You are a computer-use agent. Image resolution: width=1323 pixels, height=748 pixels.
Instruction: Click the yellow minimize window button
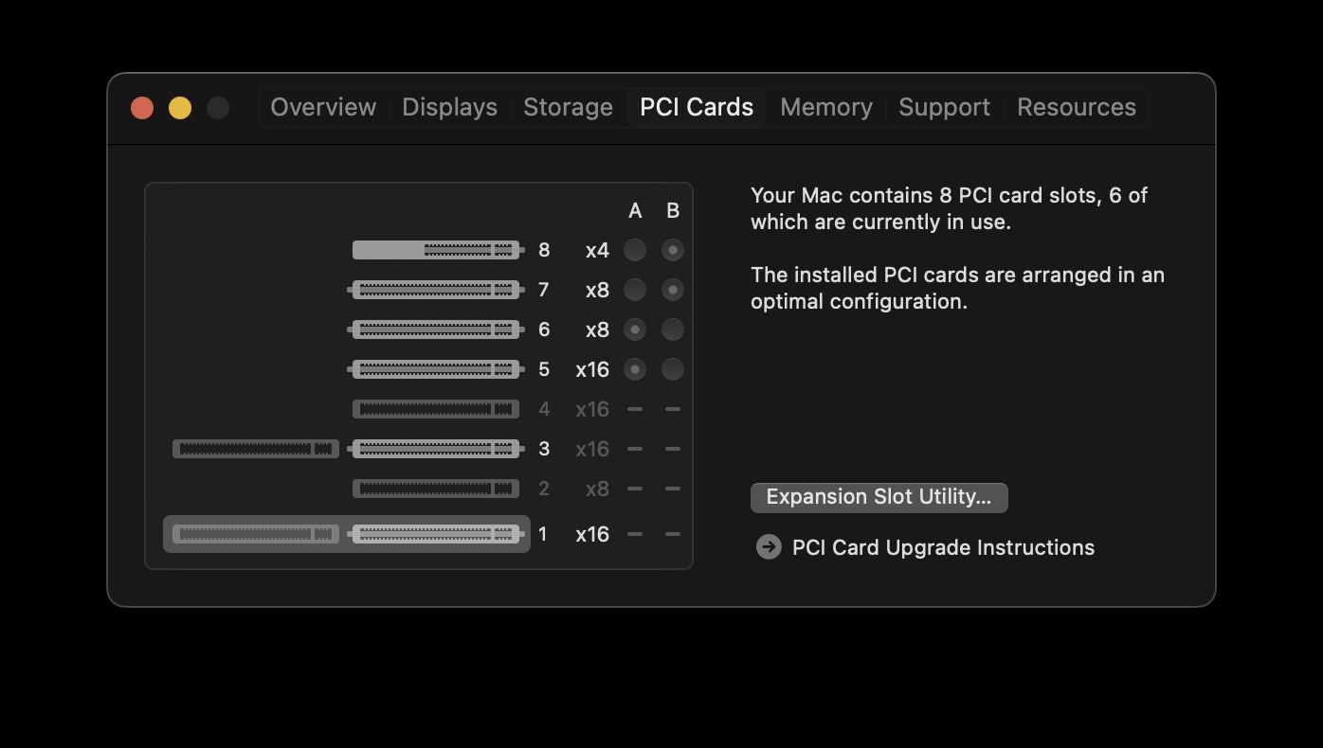point(180,108)
